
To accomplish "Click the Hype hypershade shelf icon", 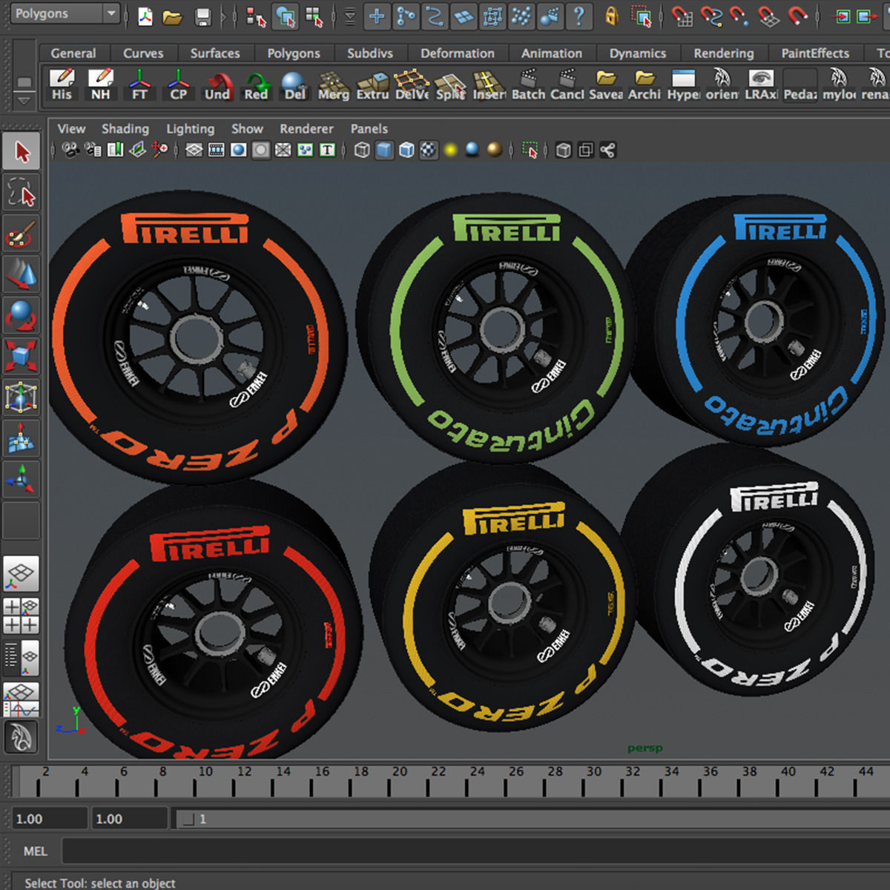I will point(683,84).
